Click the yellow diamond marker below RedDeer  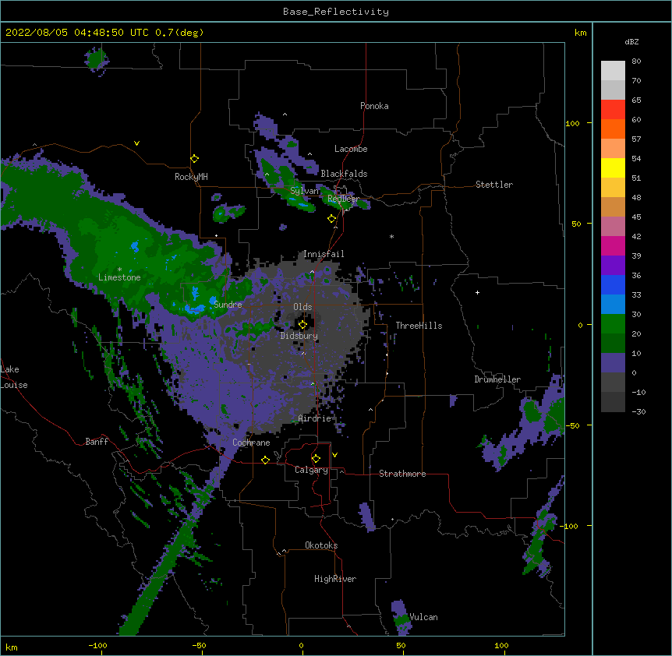click(331, 219)
